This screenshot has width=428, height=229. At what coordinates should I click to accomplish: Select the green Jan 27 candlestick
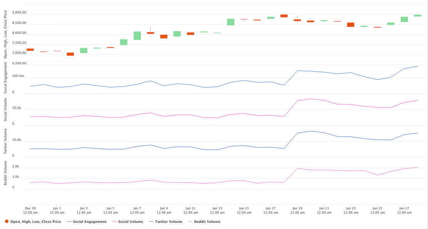(x=404, y=19)
